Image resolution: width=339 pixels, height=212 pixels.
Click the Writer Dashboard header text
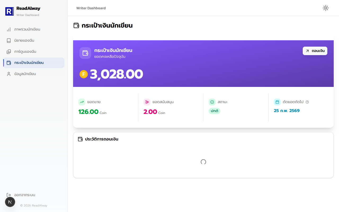91,8
